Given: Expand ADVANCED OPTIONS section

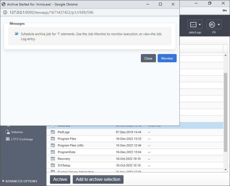Looking at the screenshot, I should click(x=20, y=181).
